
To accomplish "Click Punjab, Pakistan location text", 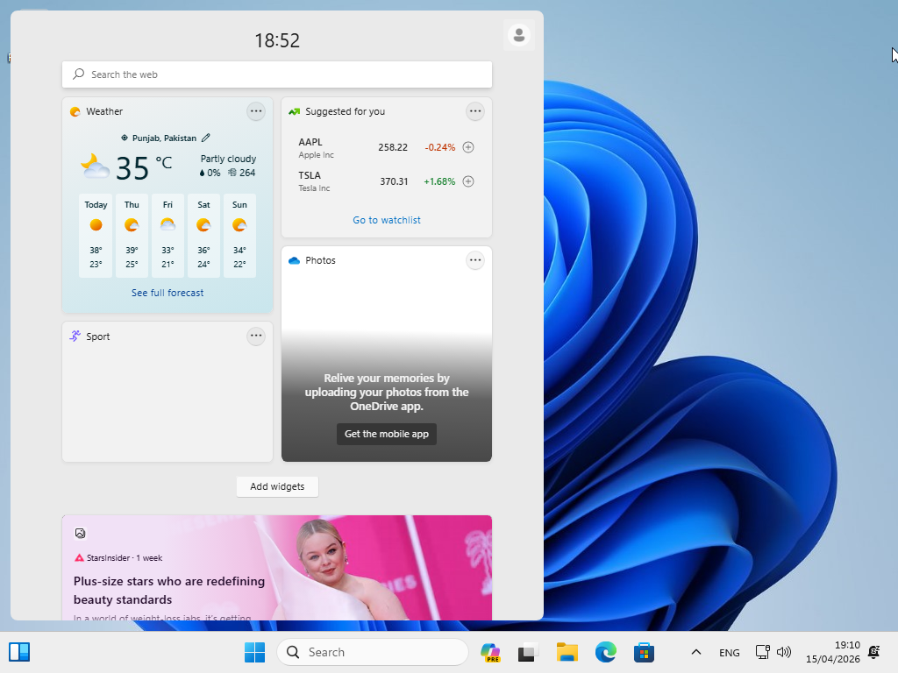I will click(x=164, y=138).
